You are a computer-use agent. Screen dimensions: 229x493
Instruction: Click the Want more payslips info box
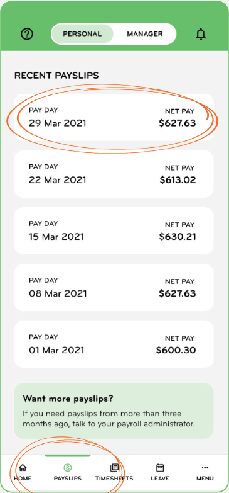pyautogui.click(x=114, y=411)
